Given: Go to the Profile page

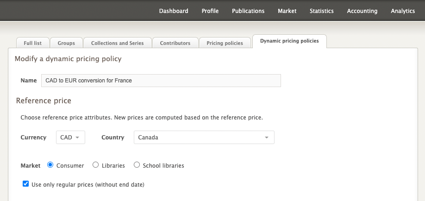Looking at the screenshot, I should pos(210,11).
